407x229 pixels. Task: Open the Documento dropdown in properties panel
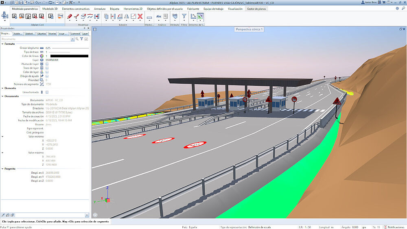(x=72, y=39)
